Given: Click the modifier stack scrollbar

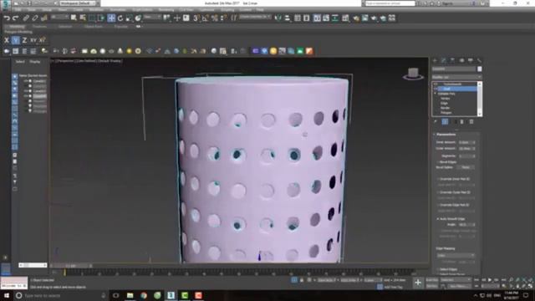Looking at the screenshot, I should [x=480, y=99].
